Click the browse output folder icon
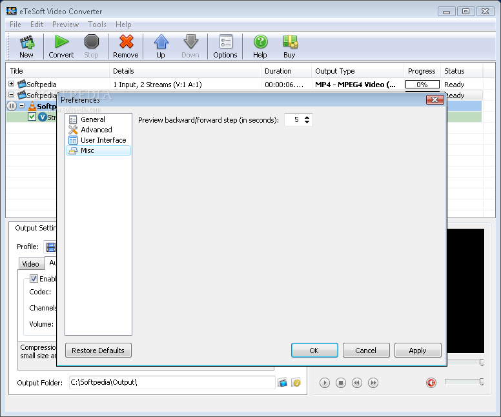501x417 pixels. 282,383
